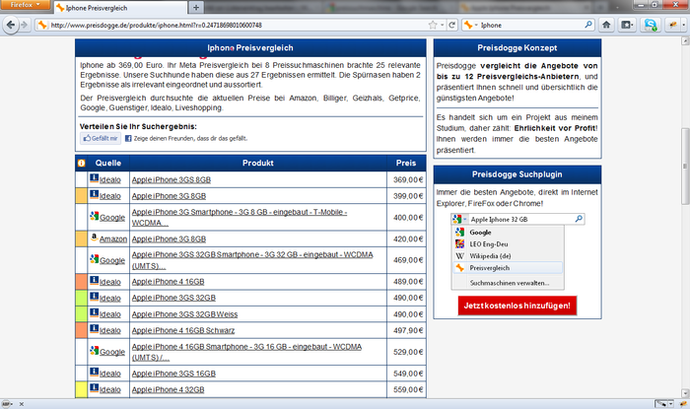Click the Skype toolbar icon
Screen dimensions: 690x409
tap(651, 25)
